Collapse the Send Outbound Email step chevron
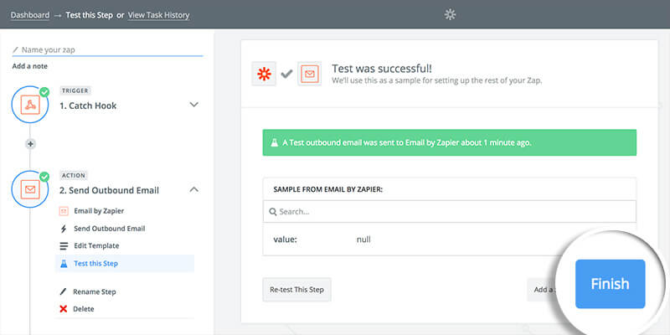 [x=194, y=189]
